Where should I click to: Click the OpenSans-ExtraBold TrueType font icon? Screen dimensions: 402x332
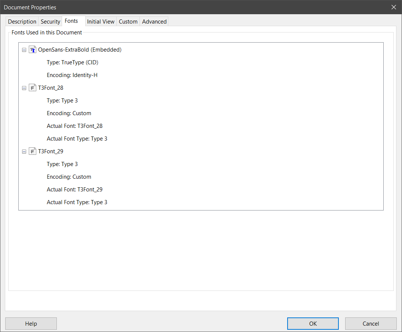pos(32,49)
